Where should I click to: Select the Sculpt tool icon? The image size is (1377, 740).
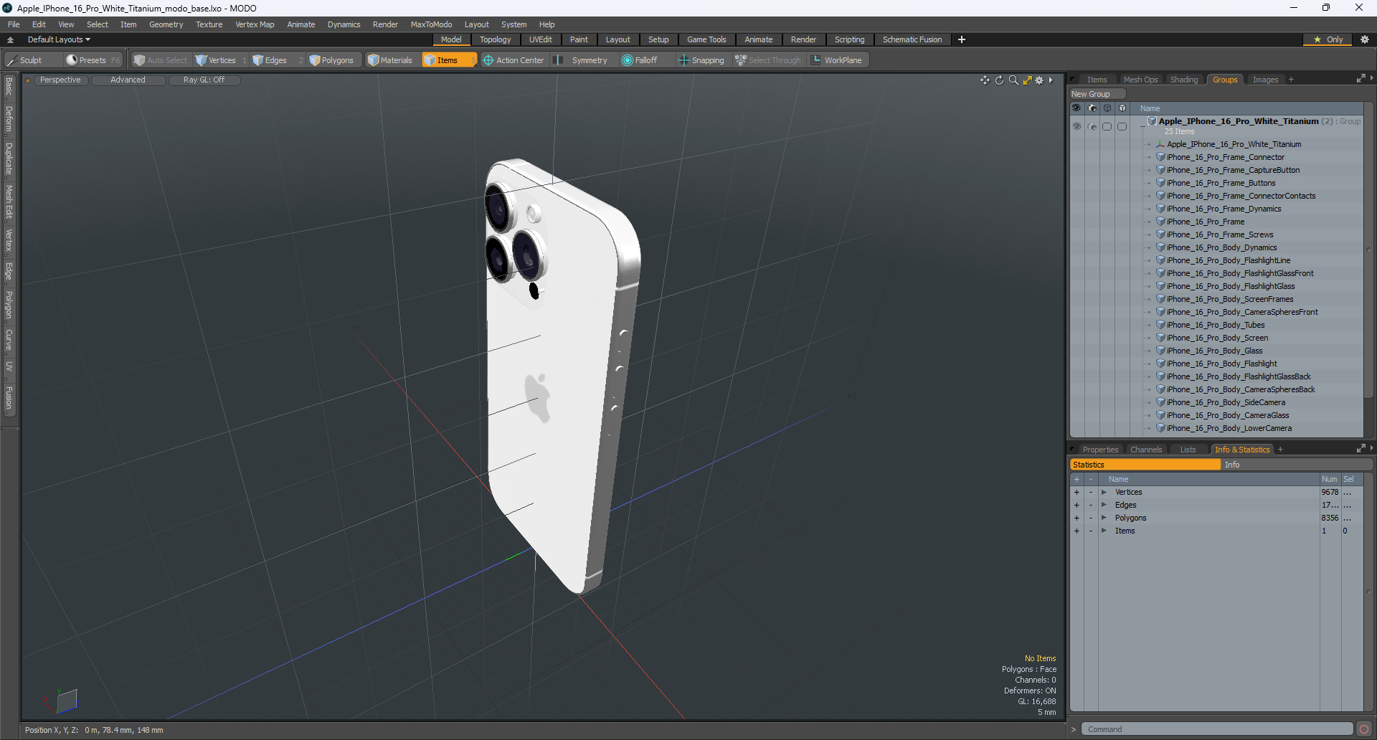click(11, 60)
